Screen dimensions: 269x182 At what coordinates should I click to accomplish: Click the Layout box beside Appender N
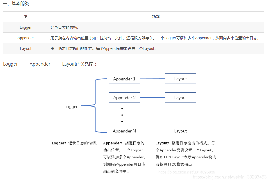[x=181, y=131]
